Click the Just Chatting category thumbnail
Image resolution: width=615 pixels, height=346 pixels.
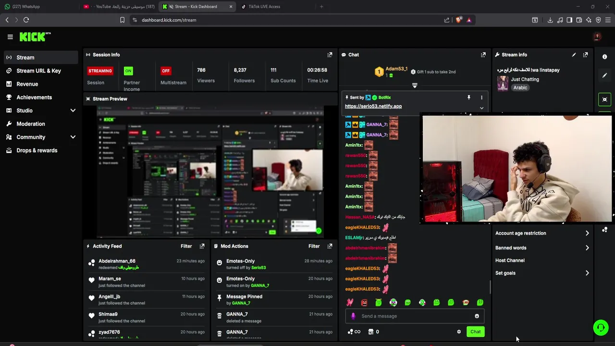pos(503,83)
